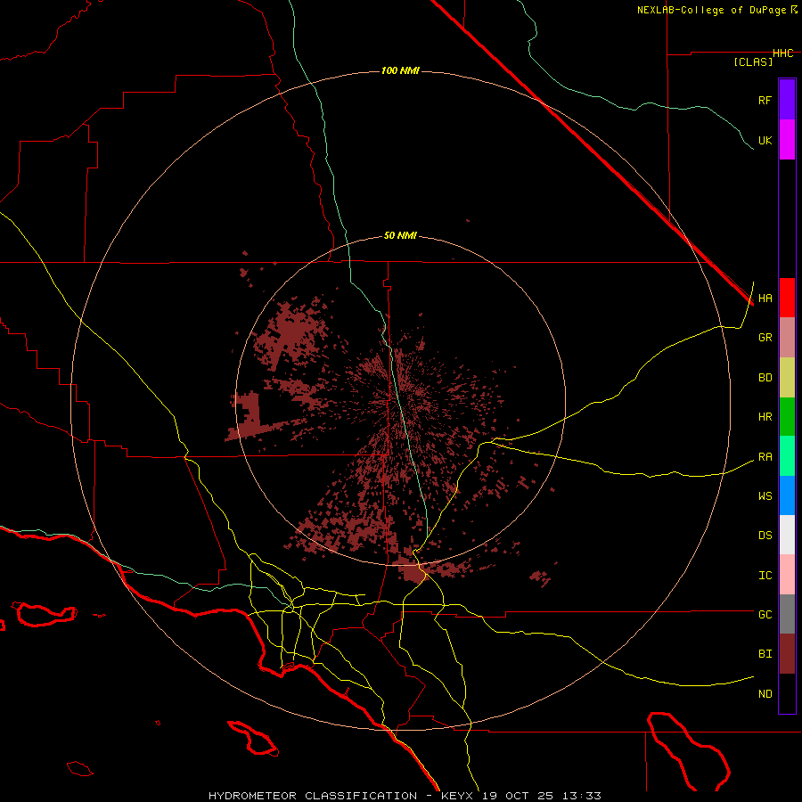Click the RA legend label
802x802 pixels.
(765, 457)
